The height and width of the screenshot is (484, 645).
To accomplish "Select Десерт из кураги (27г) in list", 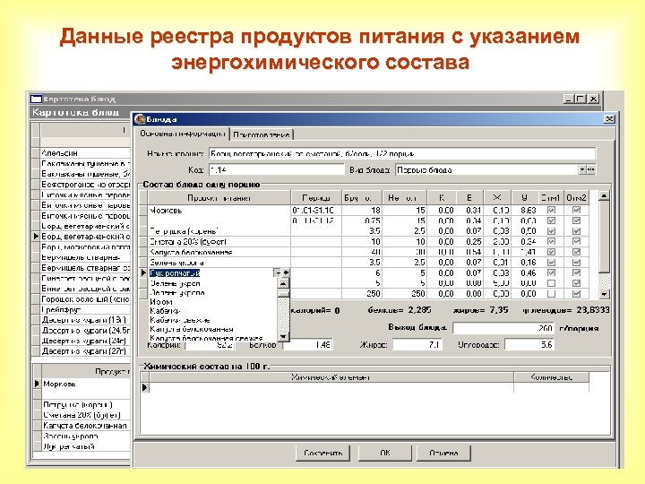I will [x=85, y=351].
